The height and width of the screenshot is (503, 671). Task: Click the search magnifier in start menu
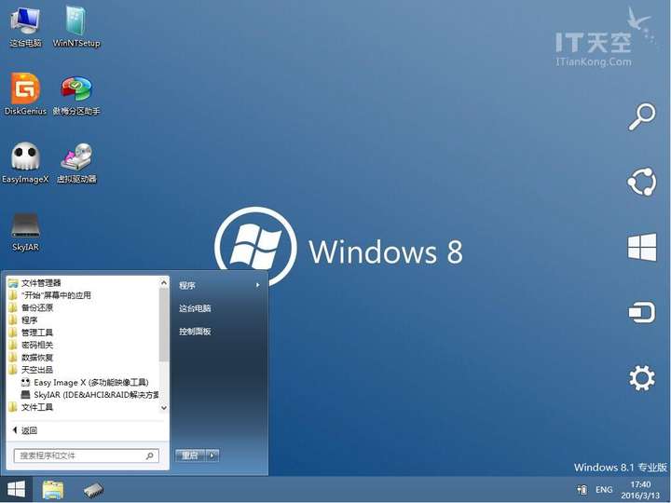(149, 455)
